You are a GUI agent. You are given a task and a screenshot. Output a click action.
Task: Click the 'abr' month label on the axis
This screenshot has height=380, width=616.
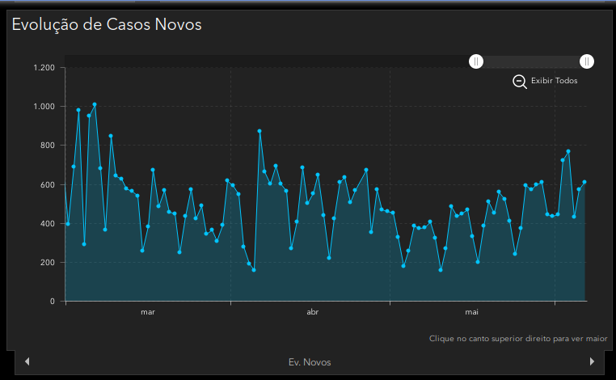coord(313,312)
